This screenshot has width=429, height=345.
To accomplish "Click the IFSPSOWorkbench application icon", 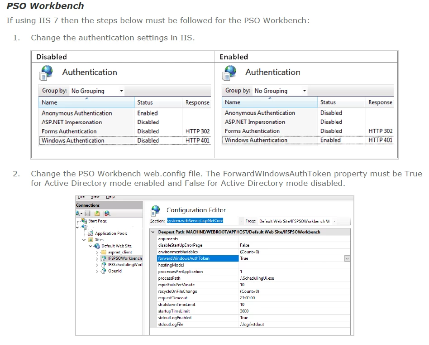I will pos(104,258).
